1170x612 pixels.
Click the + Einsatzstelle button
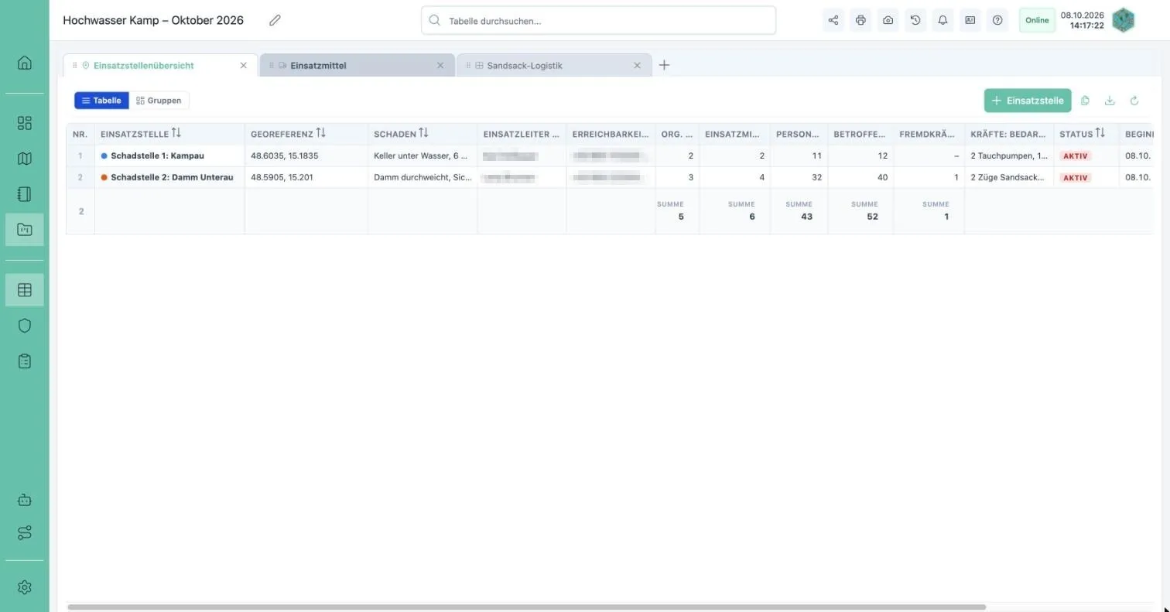[1028, 101]
